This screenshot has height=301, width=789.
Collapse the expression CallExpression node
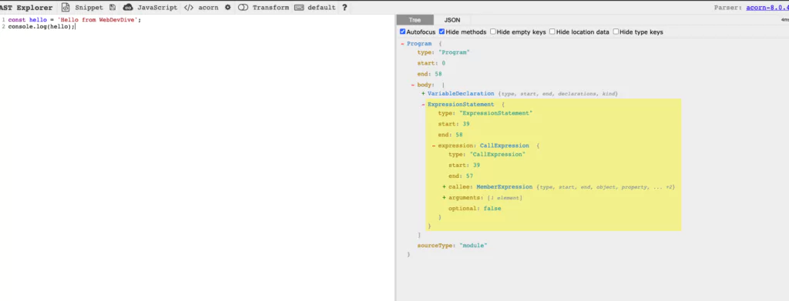tap(434, 145)
